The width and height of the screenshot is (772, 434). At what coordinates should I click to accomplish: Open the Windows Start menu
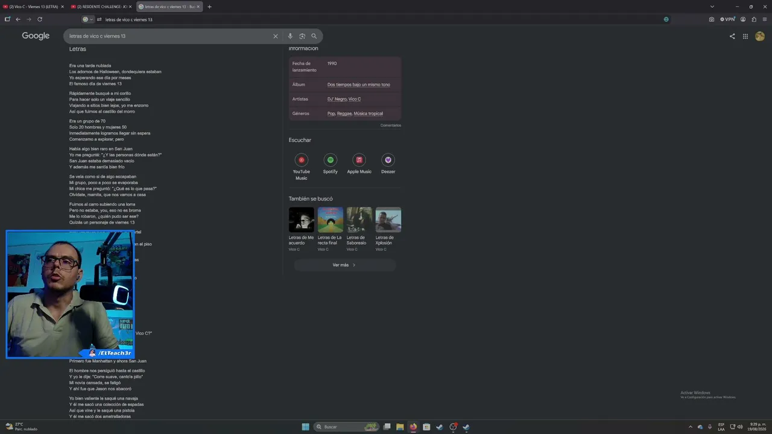tap(306, 427)
